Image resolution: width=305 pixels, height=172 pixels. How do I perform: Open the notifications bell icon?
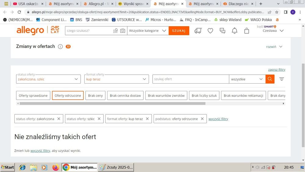click(x=234, y=31)
